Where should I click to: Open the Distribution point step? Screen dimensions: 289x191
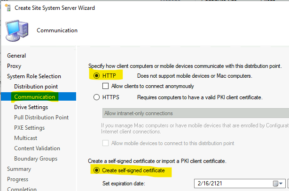(36, 87)
